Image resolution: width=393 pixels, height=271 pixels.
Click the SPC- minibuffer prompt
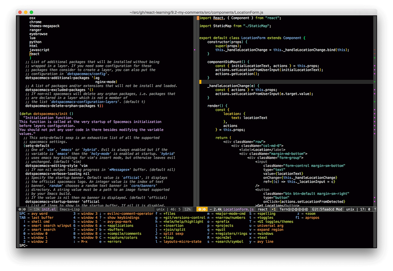coord(23,246)
